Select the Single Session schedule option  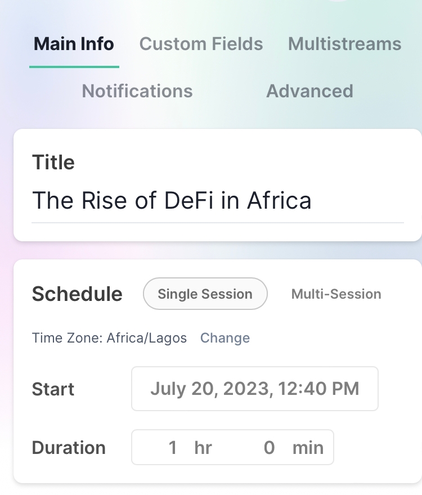click(205, 294)
